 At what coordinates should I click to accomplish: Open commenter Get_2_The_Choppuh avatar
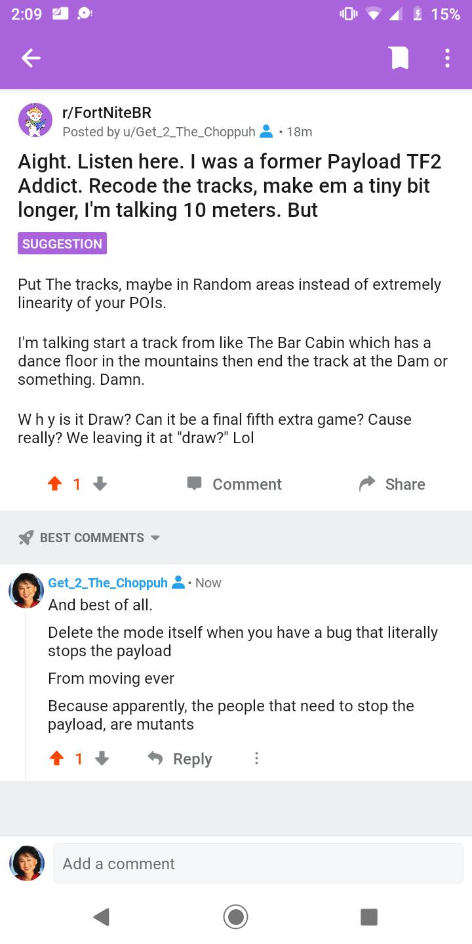(26, 590)
